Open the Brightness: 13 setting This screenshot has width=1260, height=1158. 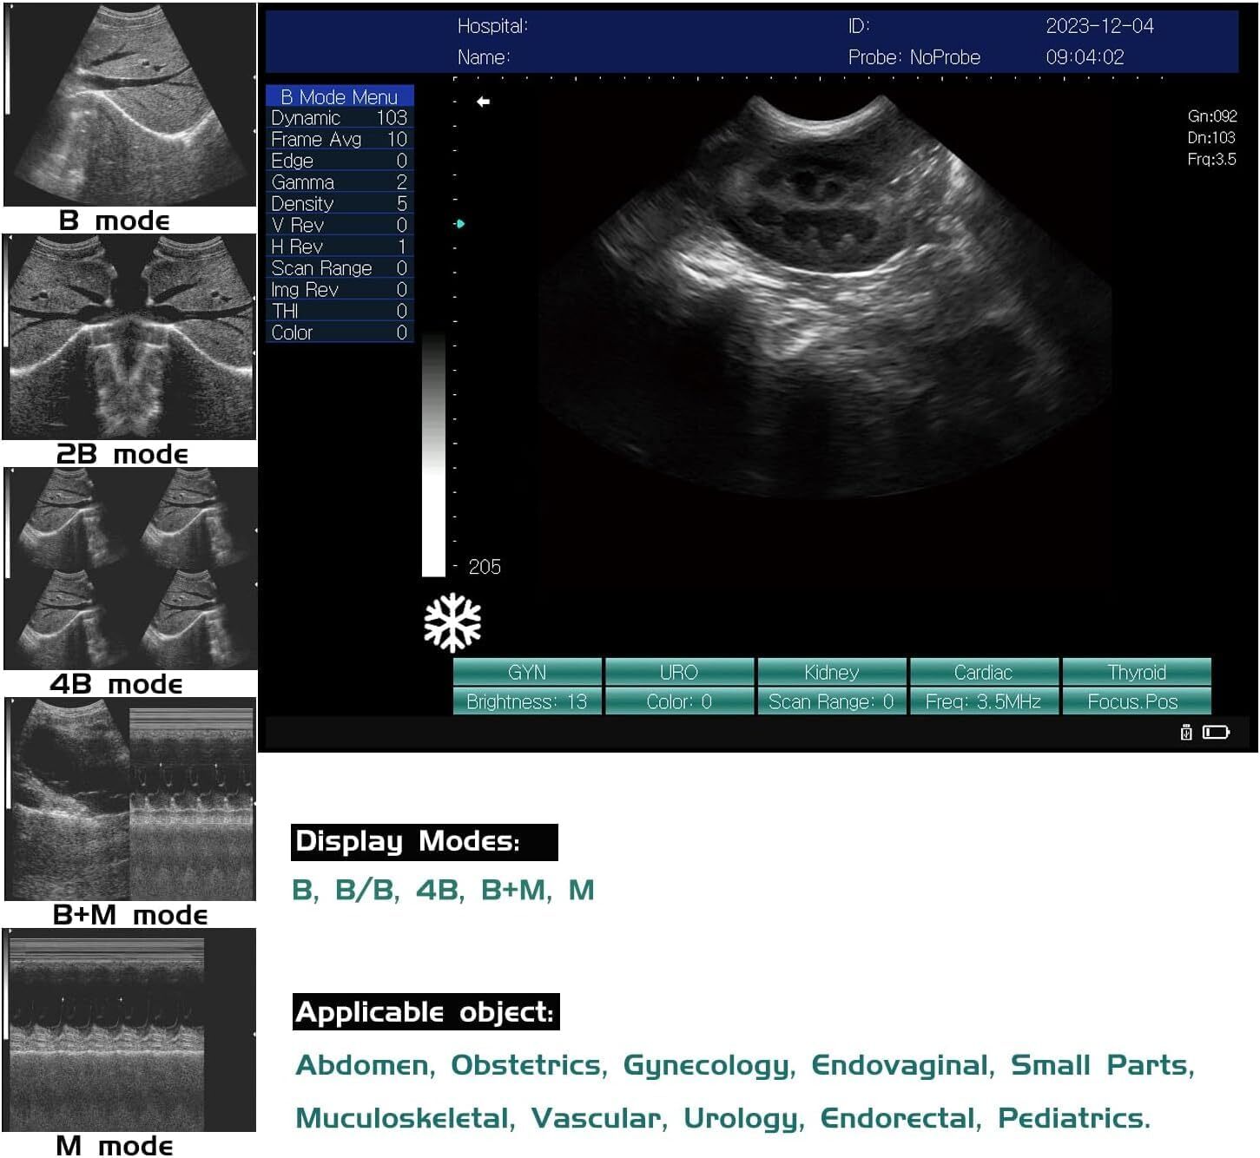click(x=526, y=701)
